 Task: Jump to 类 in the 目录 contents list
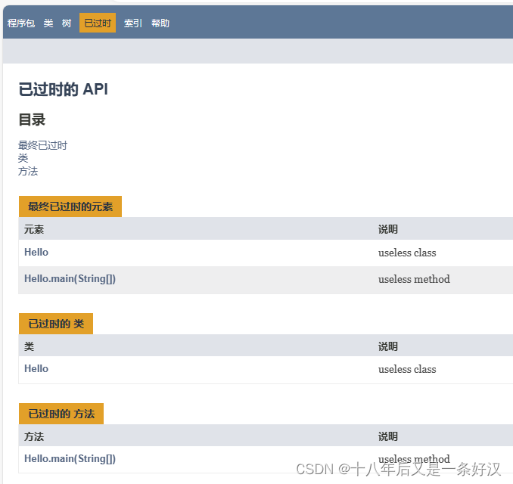(23, 158)
